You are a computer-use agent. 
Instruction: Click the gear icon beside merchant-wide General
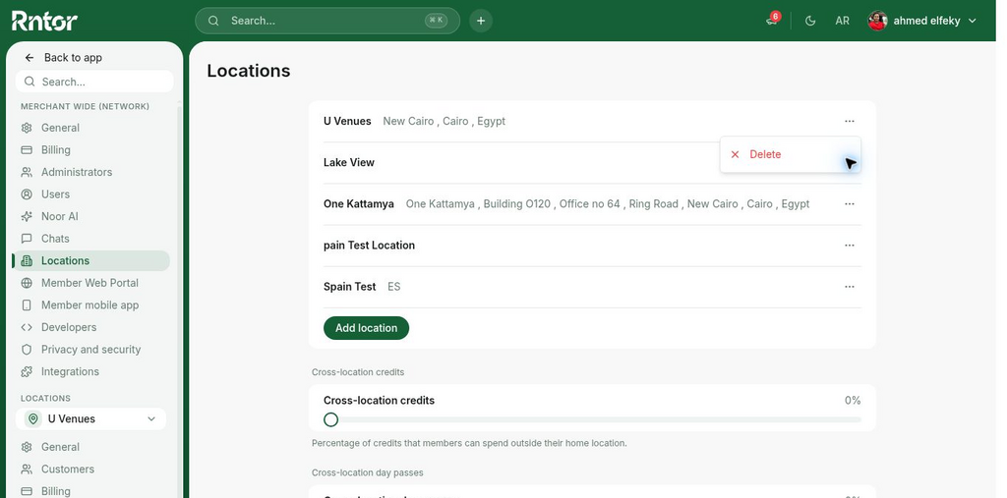[27, 128]
